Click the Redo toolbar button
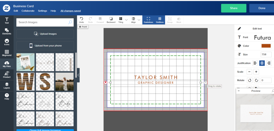274x131 pixels. pyautogui.click(x=91, y=20)
